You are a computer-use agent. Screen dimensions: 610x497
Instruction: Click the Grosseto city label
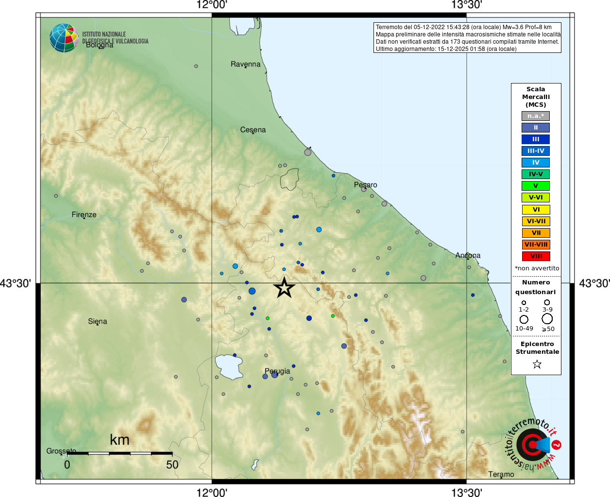(x=61, y=451)
